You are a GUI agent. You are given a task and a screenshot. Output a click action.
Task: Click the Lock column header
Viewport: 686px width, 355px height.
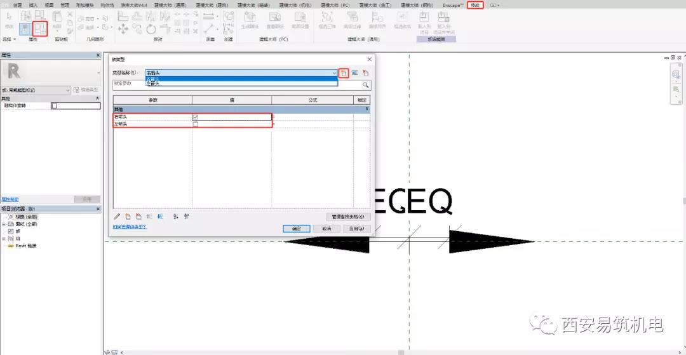pyautogui.click(x=362, y=100)
